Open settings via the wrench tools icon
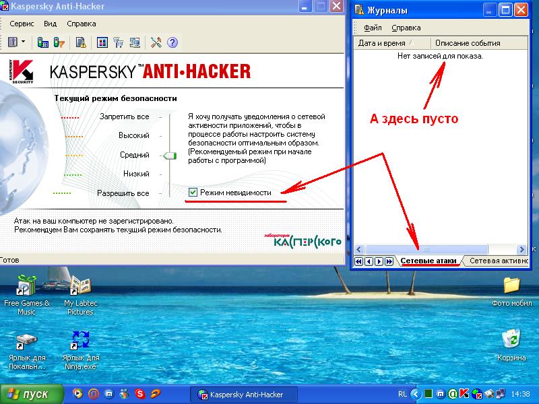This screenshot has width=539, height=404. [156, 42]
